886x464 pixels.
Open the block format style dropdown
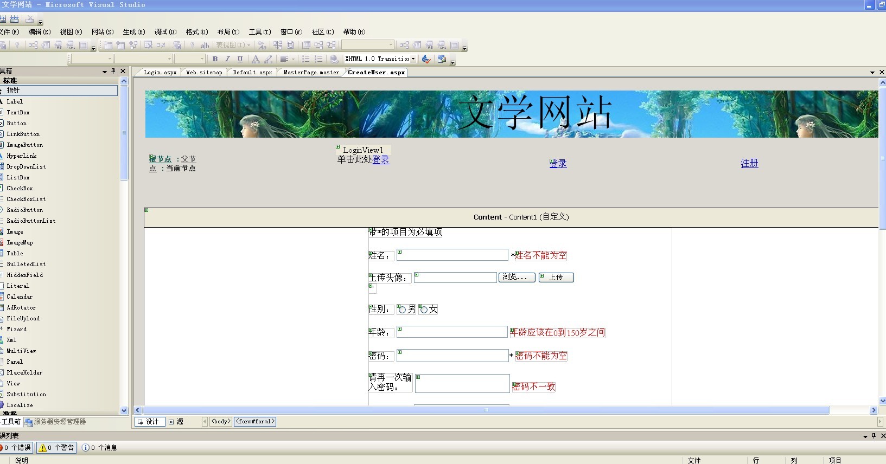click(x=110, y=59)
